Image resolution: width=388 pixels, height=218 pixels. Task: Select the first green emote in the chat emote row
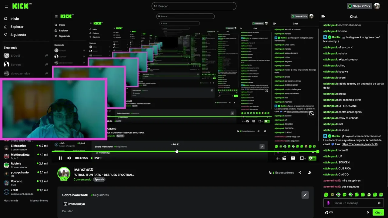(x=326, y=194)
